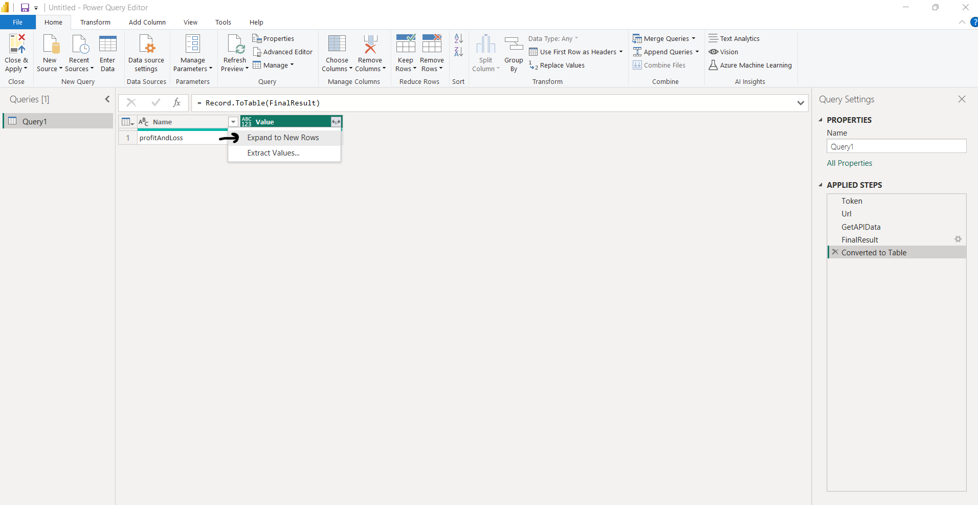Screen dimensions: 978x505
Task: Open FinalResult step settings gear
Action: click(x=958, y=239)
